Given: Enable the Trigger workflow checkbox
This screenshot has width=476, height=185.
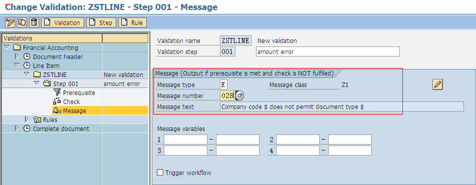Looking at the screenshot, I should pos(160,172).
